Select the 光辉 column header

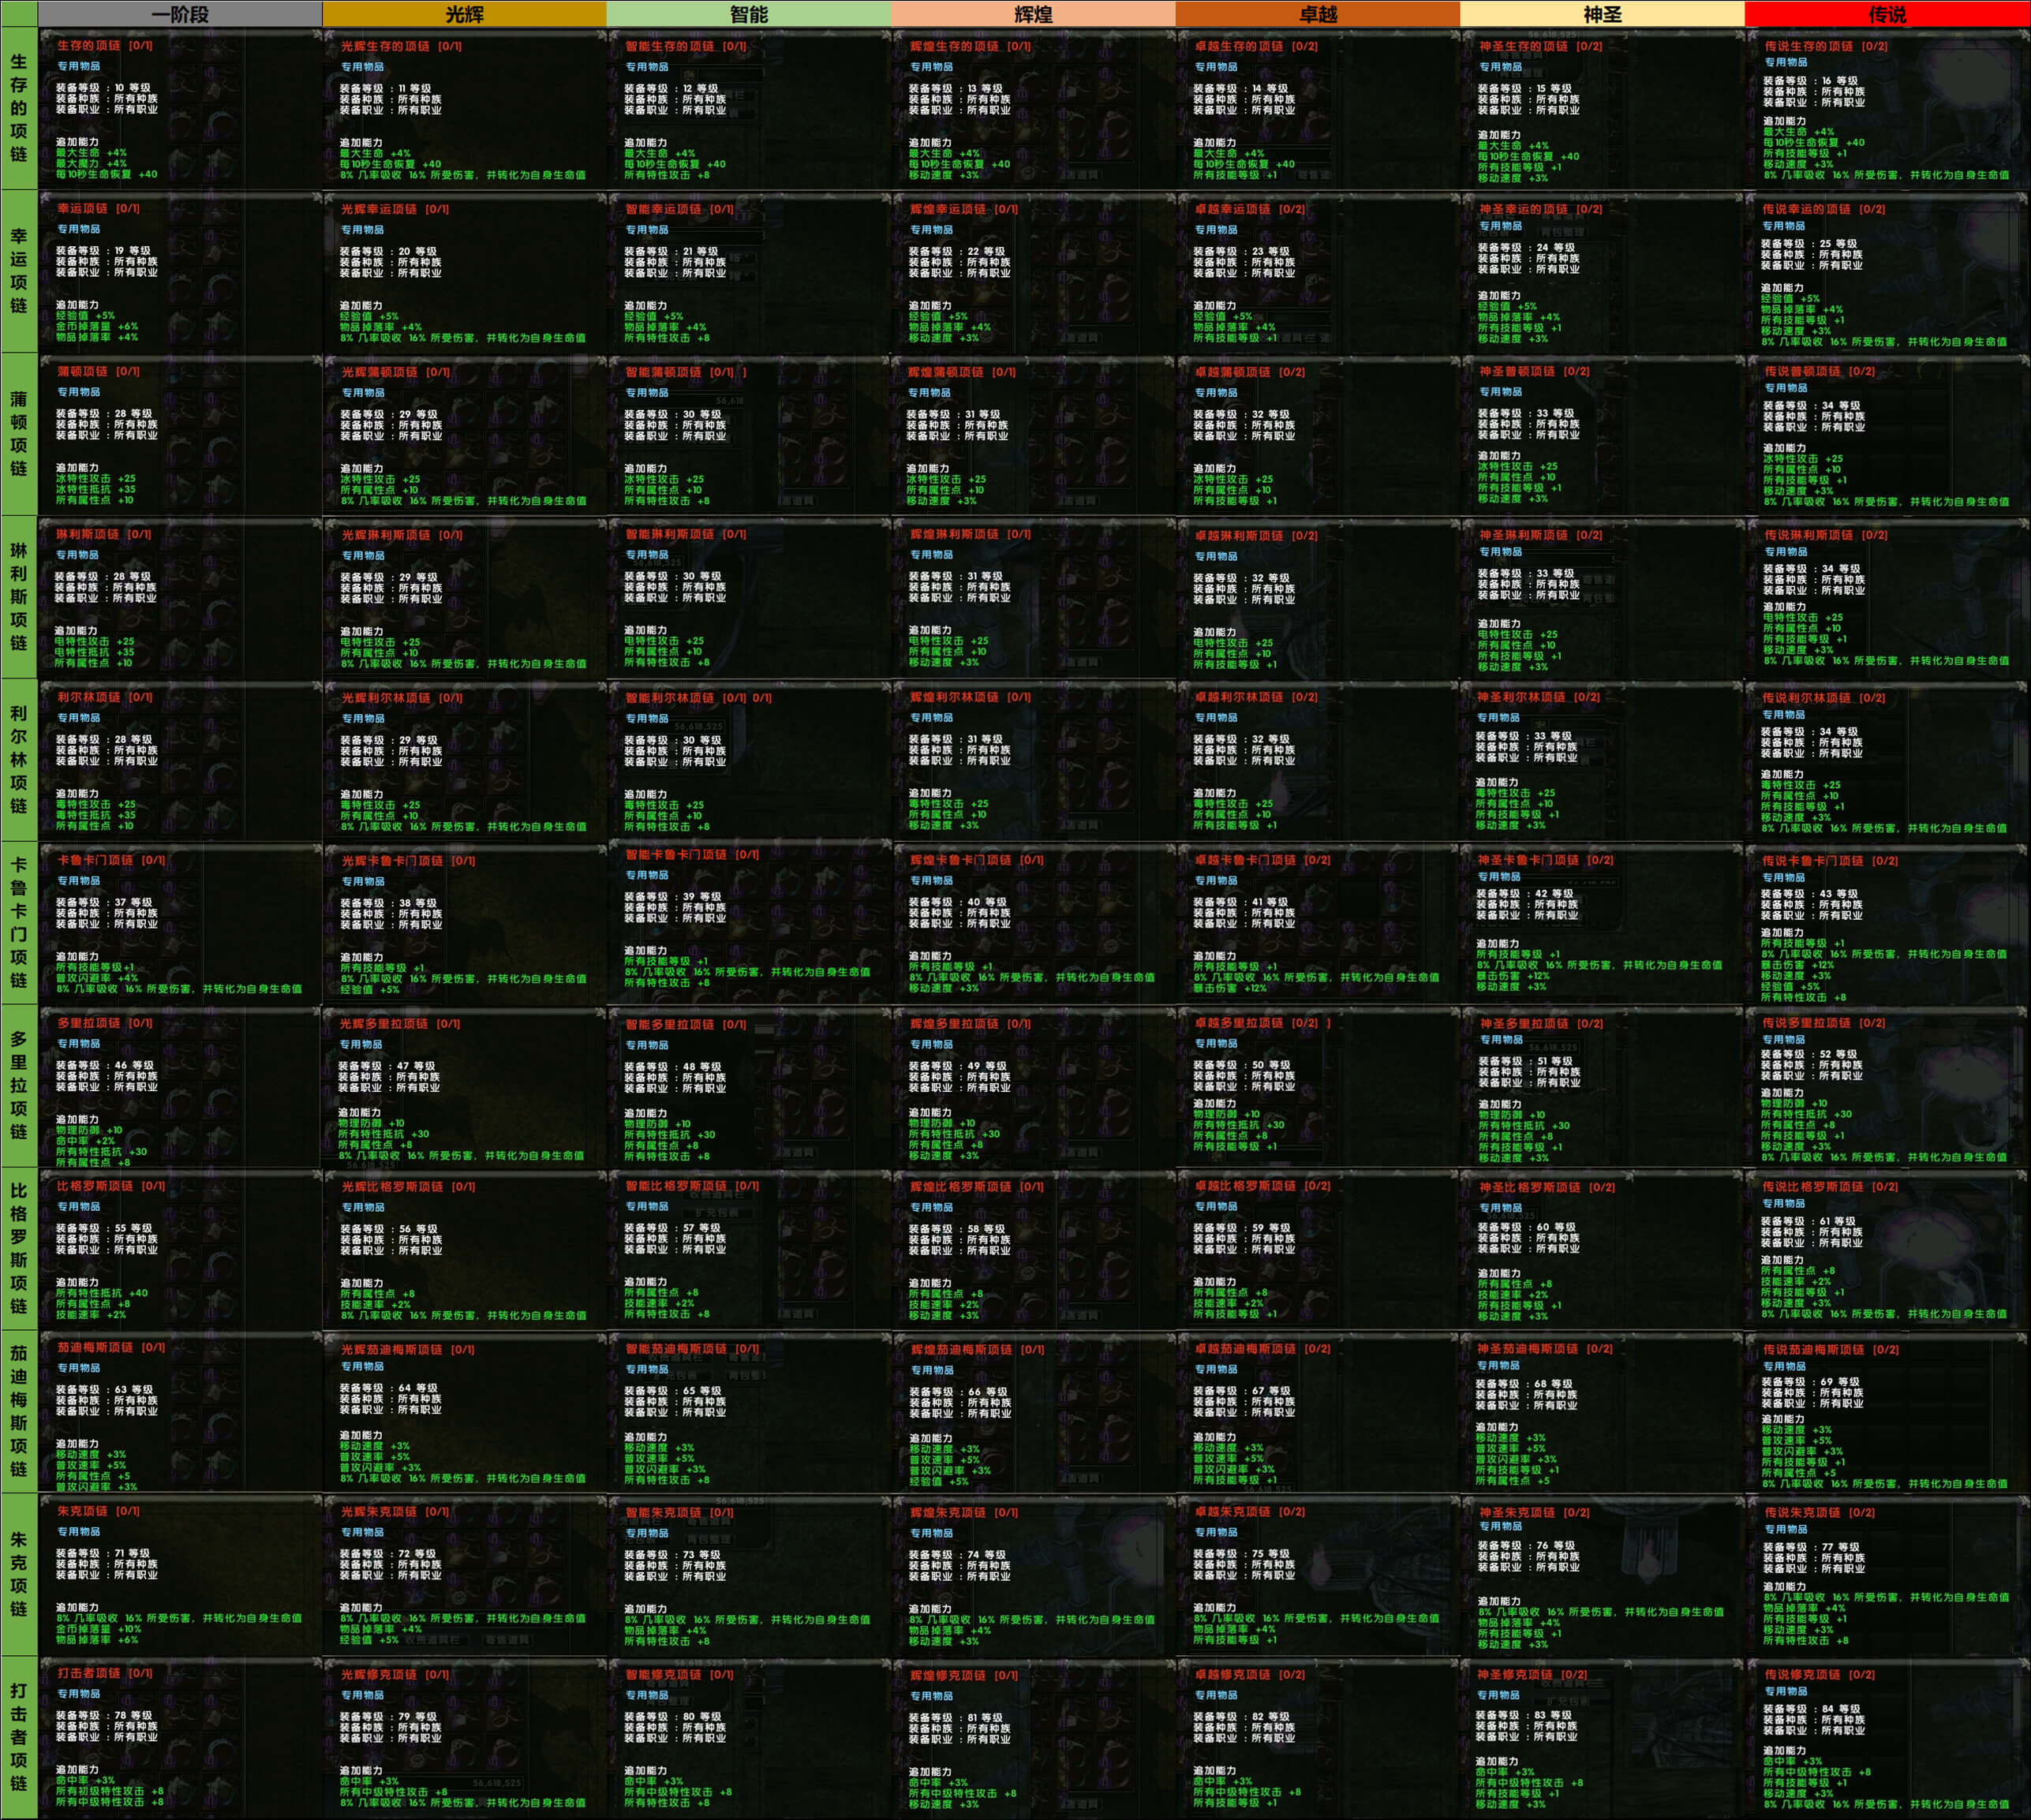pyautogui.click(x=464, y=14)
